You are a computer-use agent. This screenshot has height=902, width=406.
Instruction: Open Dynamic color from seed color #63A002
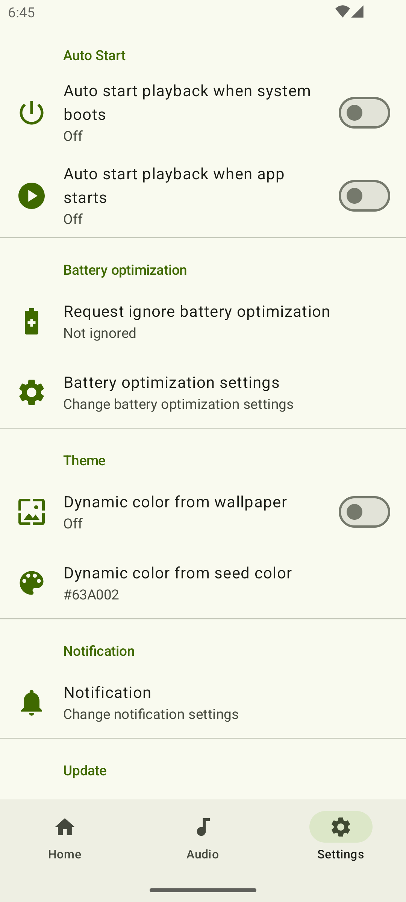177,583
